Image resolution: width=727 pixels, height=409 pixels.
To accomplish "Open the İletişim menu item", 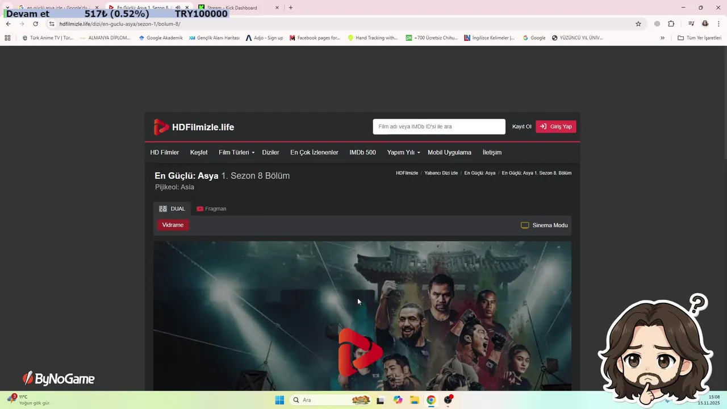I will pyautogui.click(x=492, y=152).
